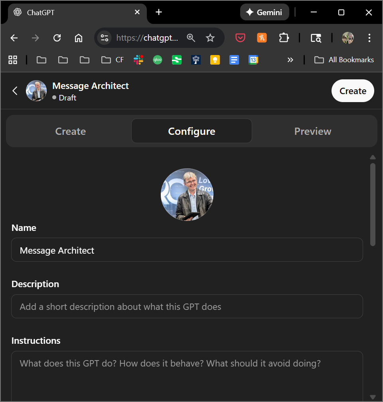383x402 pixels.
Task: Open the browser Extensions puzzle icon
Action: tap(284, 38)
